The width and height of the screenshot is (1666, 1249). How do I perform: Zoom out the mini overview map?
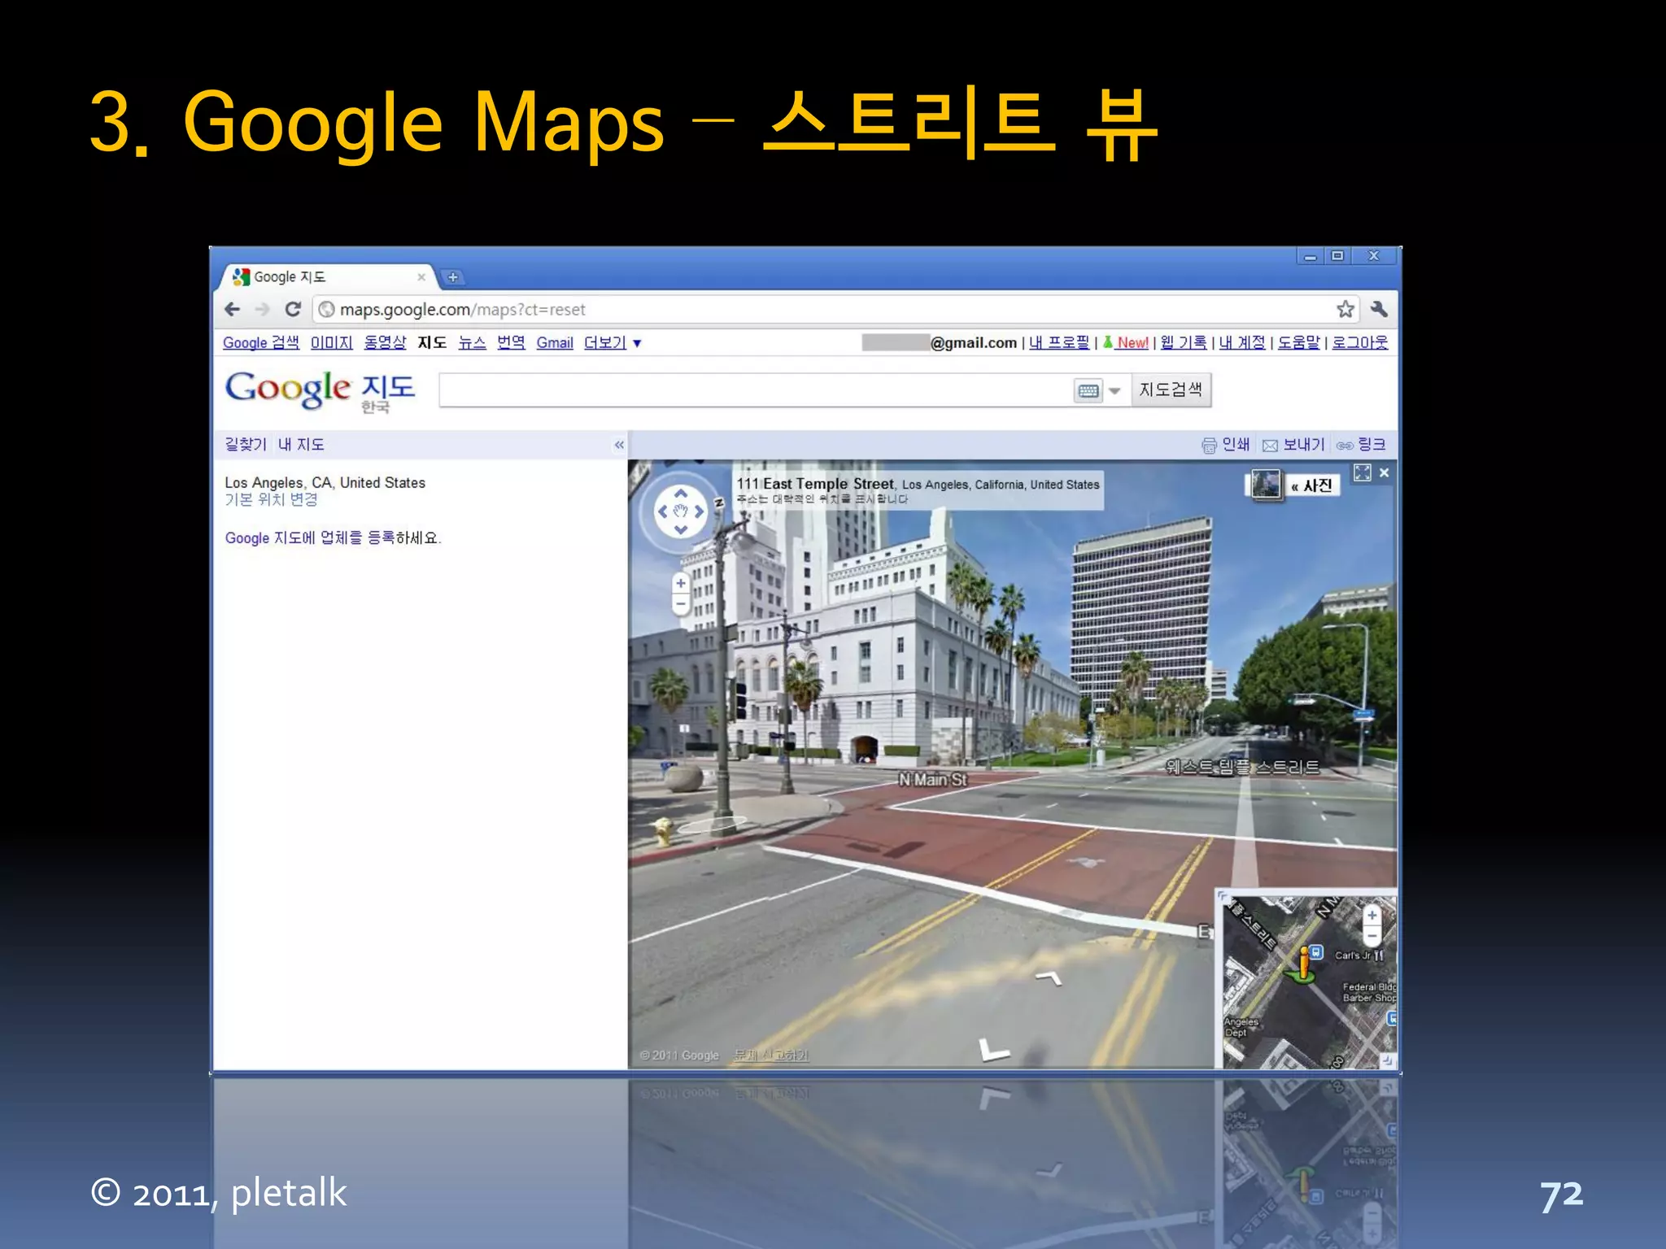(1372, 936)
